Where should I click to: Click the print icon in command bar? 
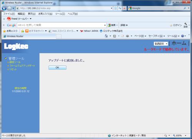[x=127, y=36]
